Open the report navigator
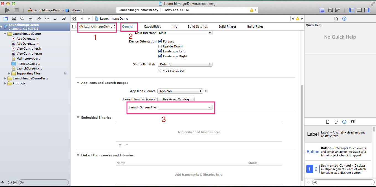Screen dimensions: 376x187 [x=64, y=18]
